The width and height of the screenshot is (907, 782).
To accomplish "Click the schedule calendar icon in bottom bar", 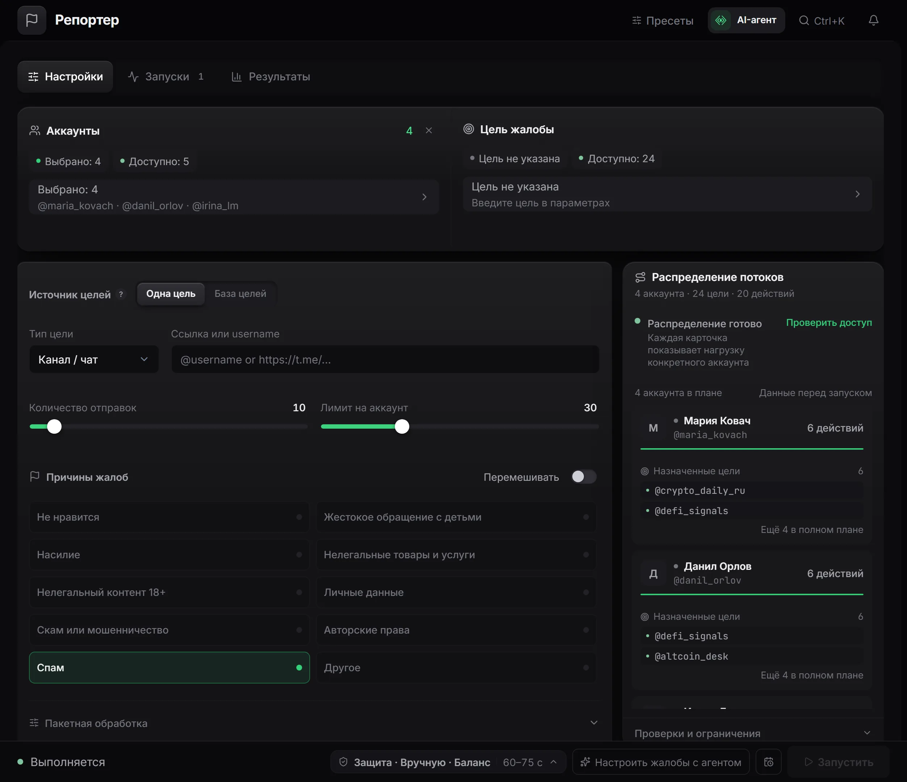I will [769, 762].
